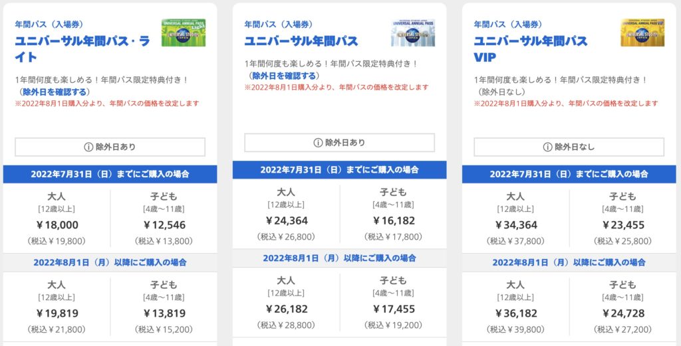Click the blue 2022年7月31日 banner in the VIP card
Viewport: 681px width, 346px height.
[x=569, y=174]
